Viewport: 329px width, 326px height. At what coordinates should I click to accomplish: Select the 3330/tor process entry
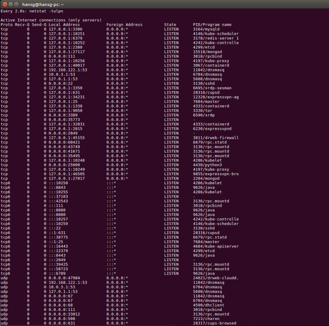[203, 111]
